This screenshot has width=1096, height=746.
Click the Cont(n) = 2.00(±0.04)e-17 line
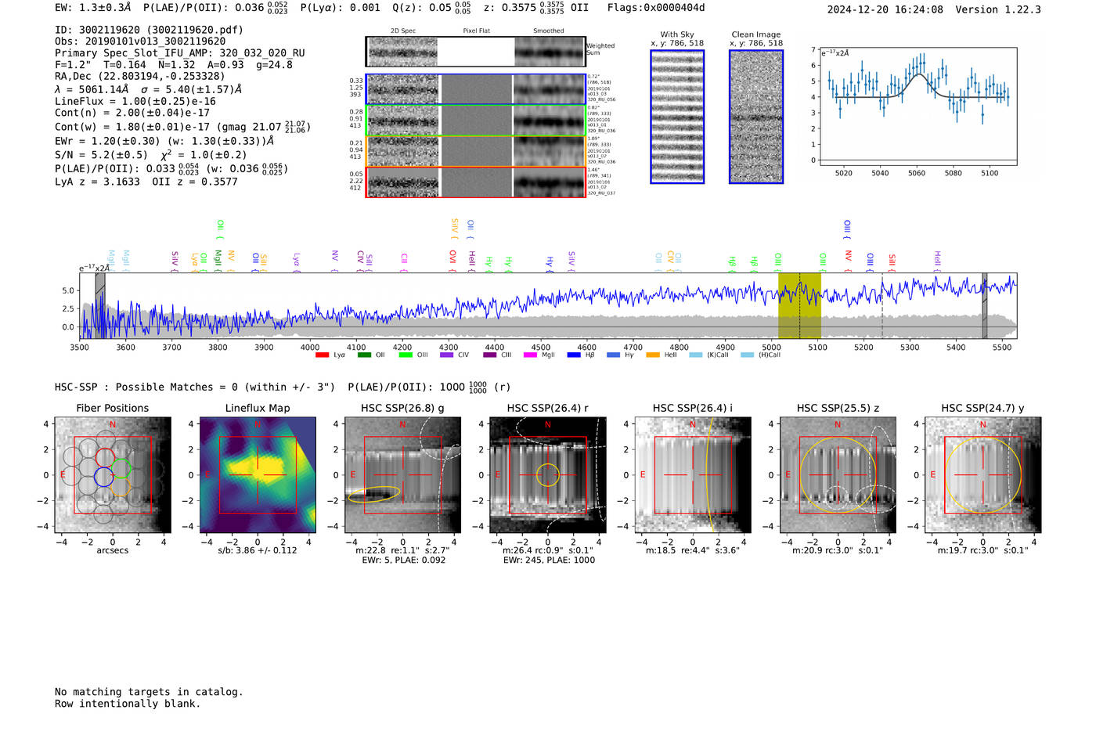(132, 113)
